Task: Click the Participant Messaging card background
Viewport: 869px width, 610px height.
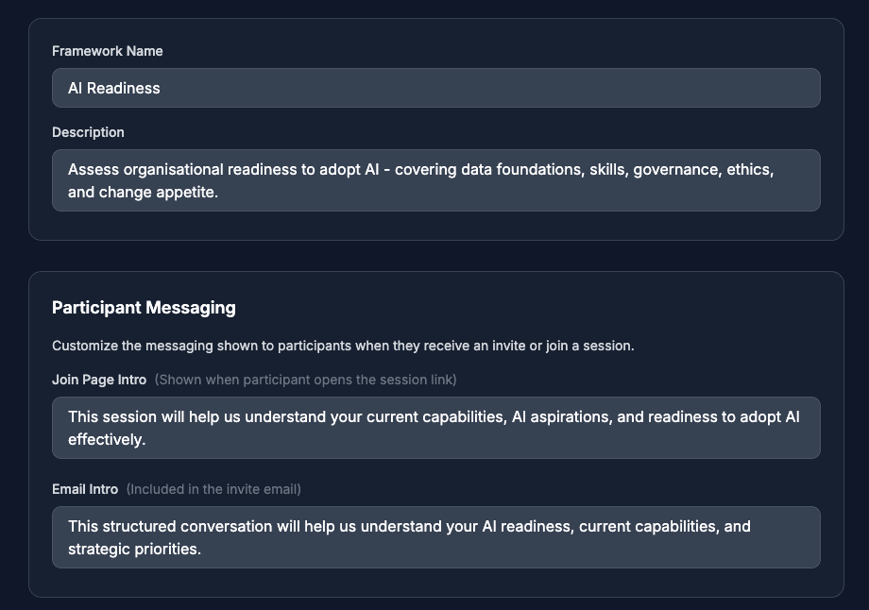Action: (434, 581)
